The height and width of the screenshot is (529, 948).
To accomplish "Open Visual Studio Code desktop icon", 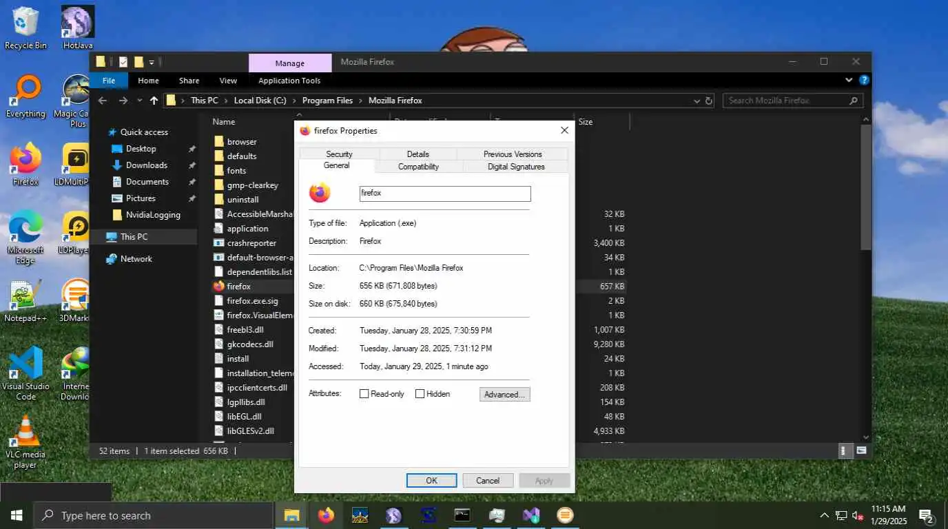I will point(25,373).
